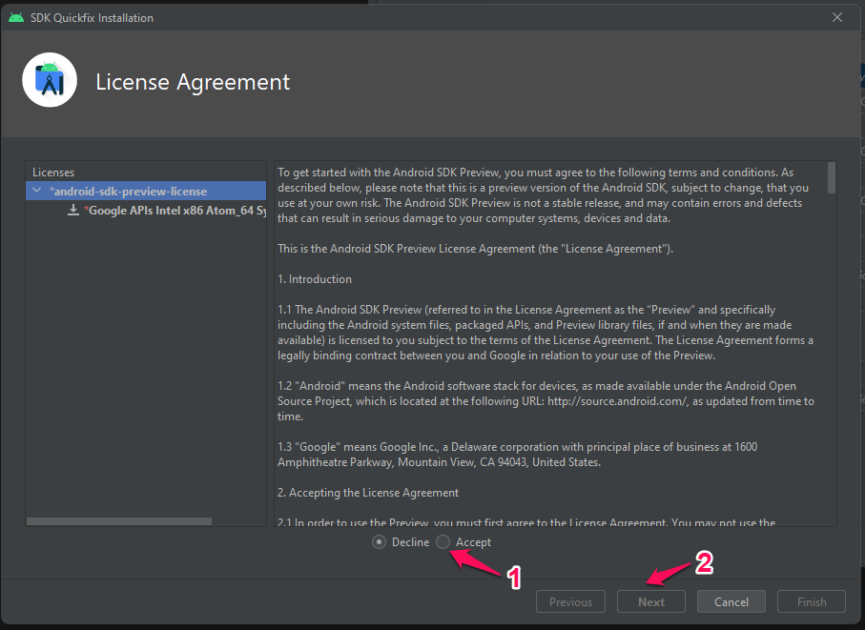Click the download icon beside Google APIs Intel
This screenshot has height=630, width=865.
click(73, 210)
